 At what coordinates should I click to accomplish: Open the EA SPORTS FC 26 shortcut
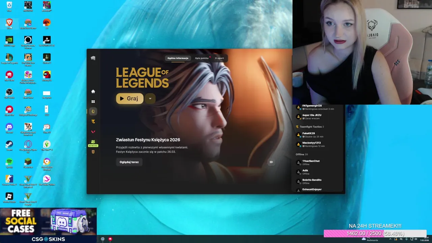click(47, 41)
